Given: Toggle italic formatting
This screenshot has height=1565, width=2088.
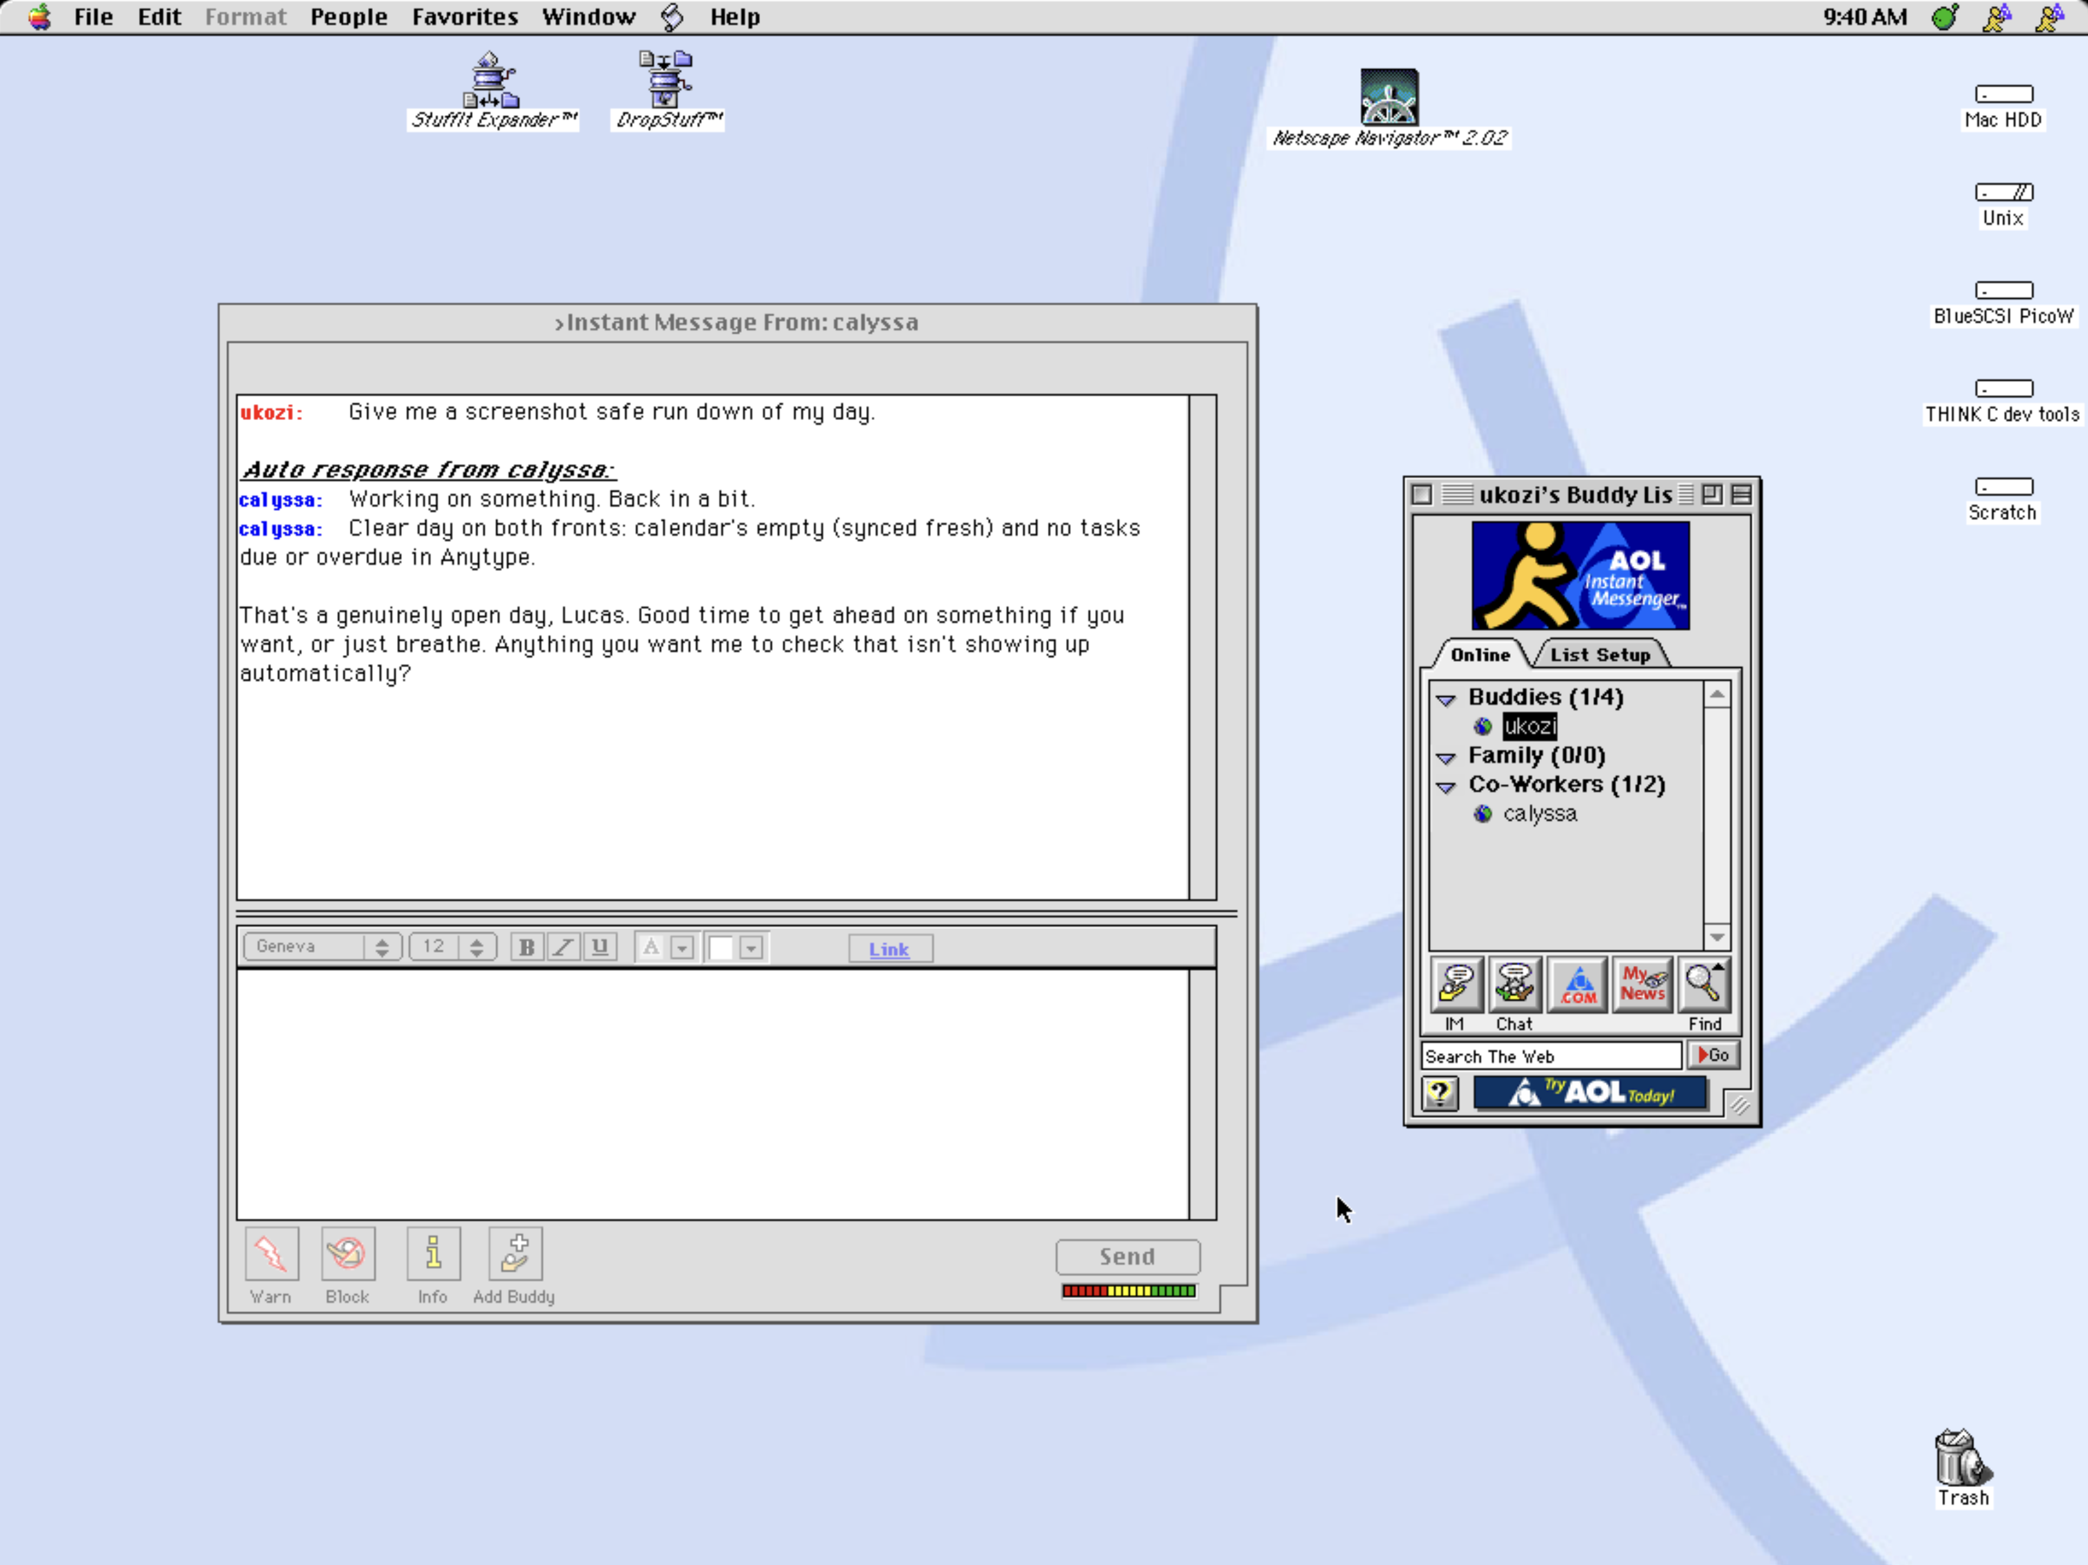Looking at the screenshot, I should [562, 947].
